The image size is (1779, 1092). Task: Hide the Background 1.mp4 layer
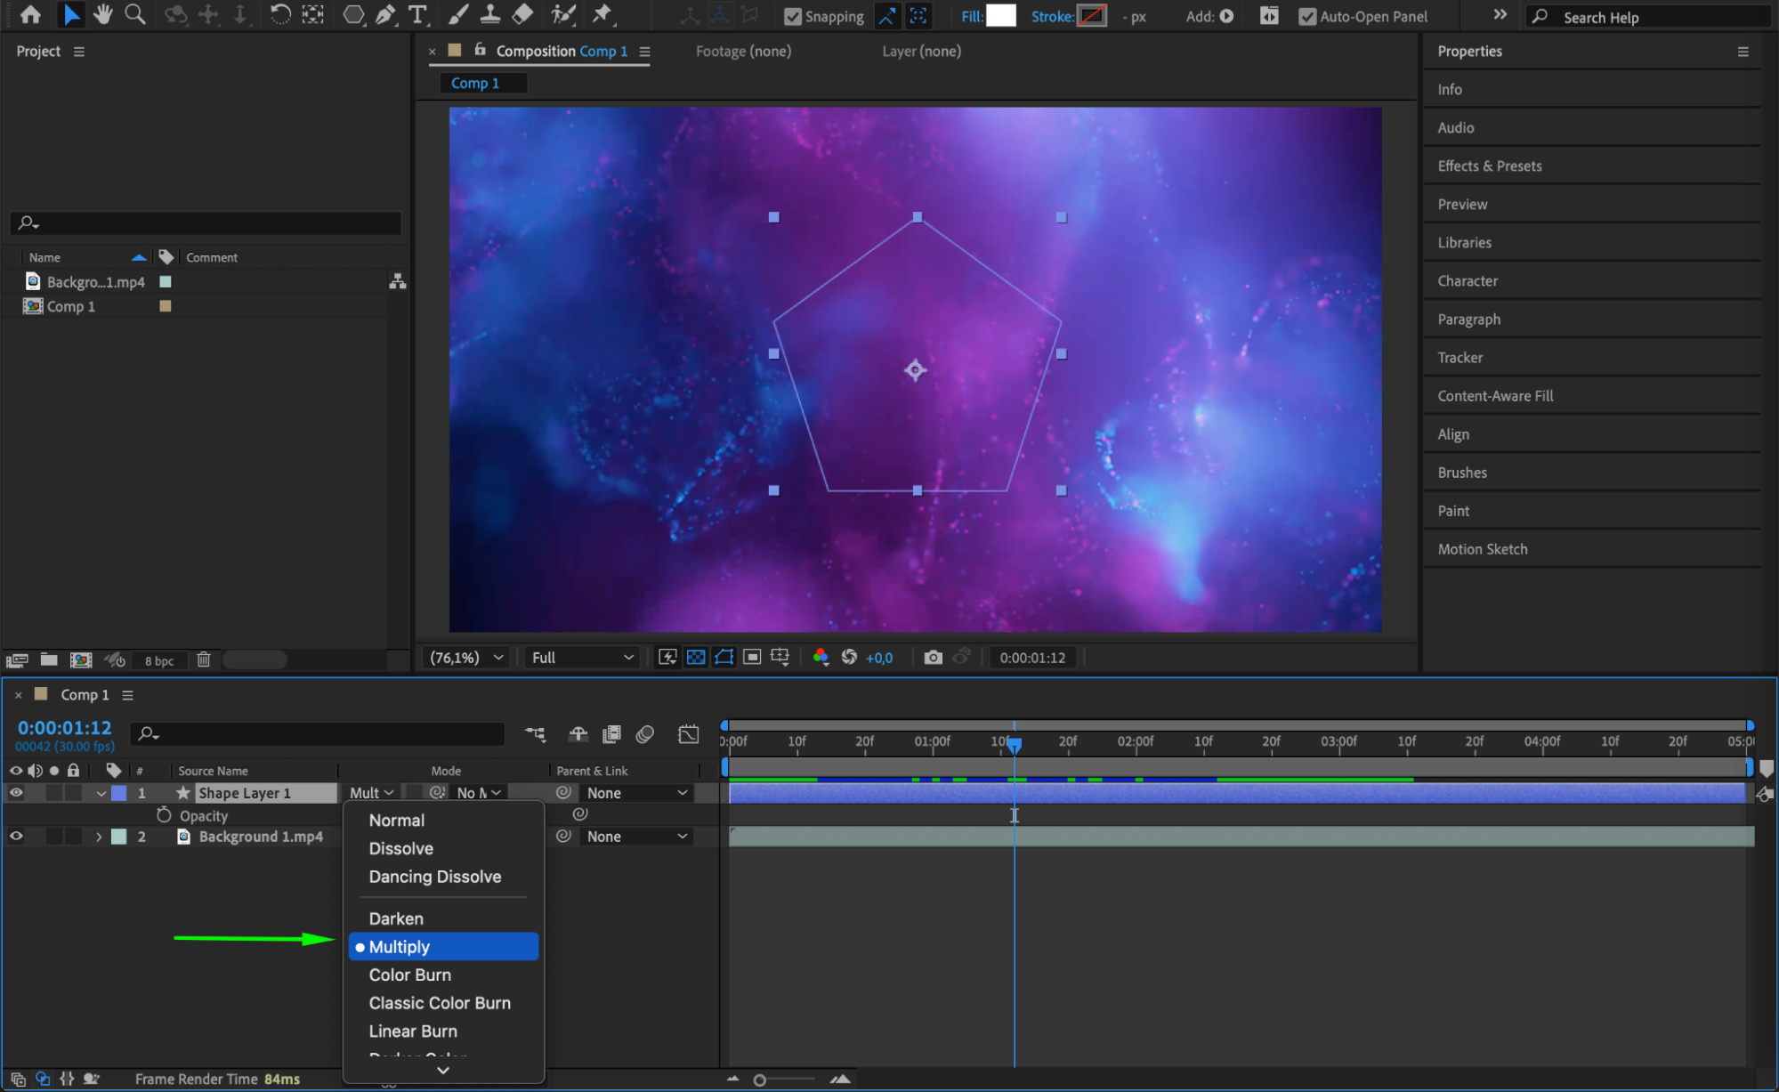(x=16, y=837)
